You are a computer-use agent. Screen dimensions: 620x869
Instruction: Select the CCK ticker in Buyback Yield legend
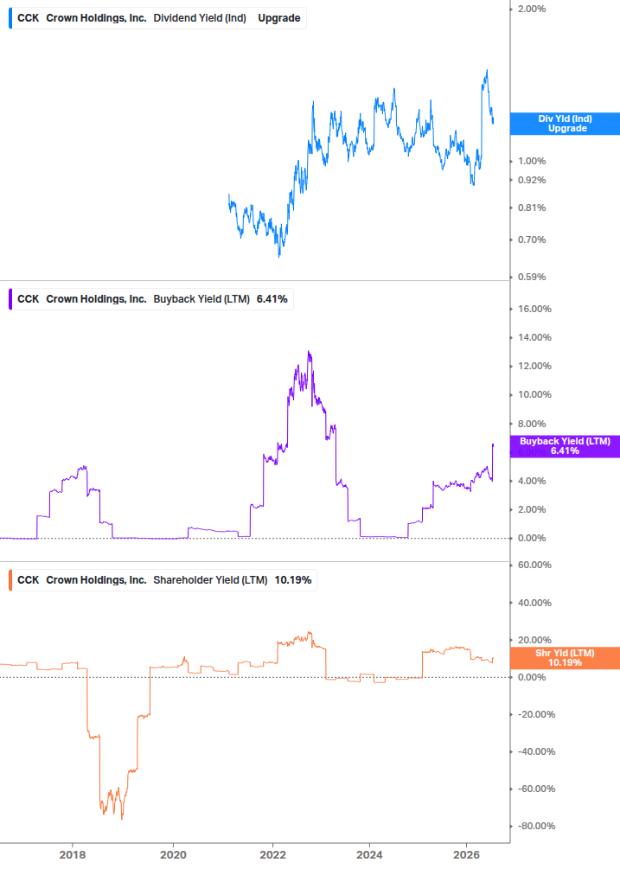29,298
